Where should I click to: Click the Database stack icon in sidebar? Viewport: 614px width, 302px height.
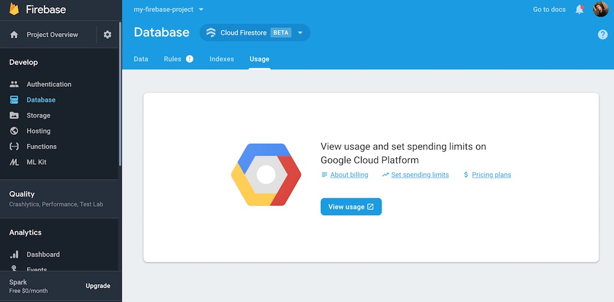point(14,99)
